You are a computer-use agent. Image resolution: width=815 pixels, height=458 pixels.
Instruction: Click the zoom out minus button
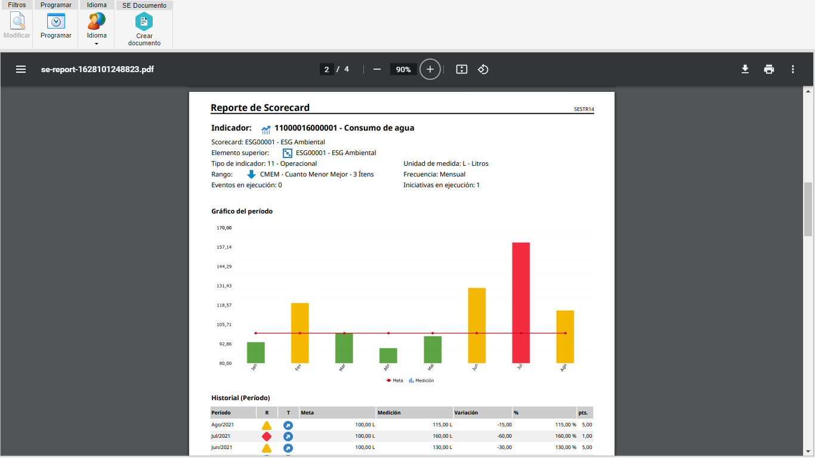pos(377,69)
